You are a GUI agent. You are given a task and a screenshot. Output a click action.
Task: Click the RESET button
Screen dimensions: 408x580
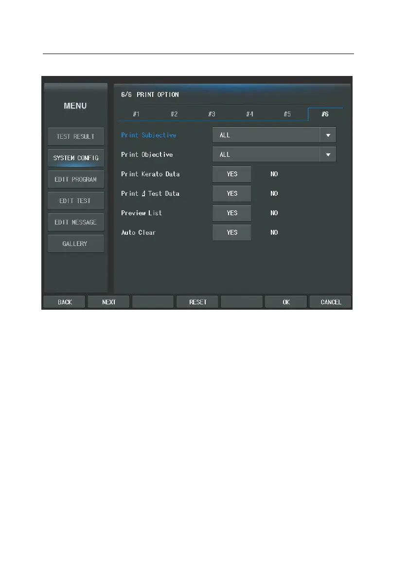coord(197,302)
